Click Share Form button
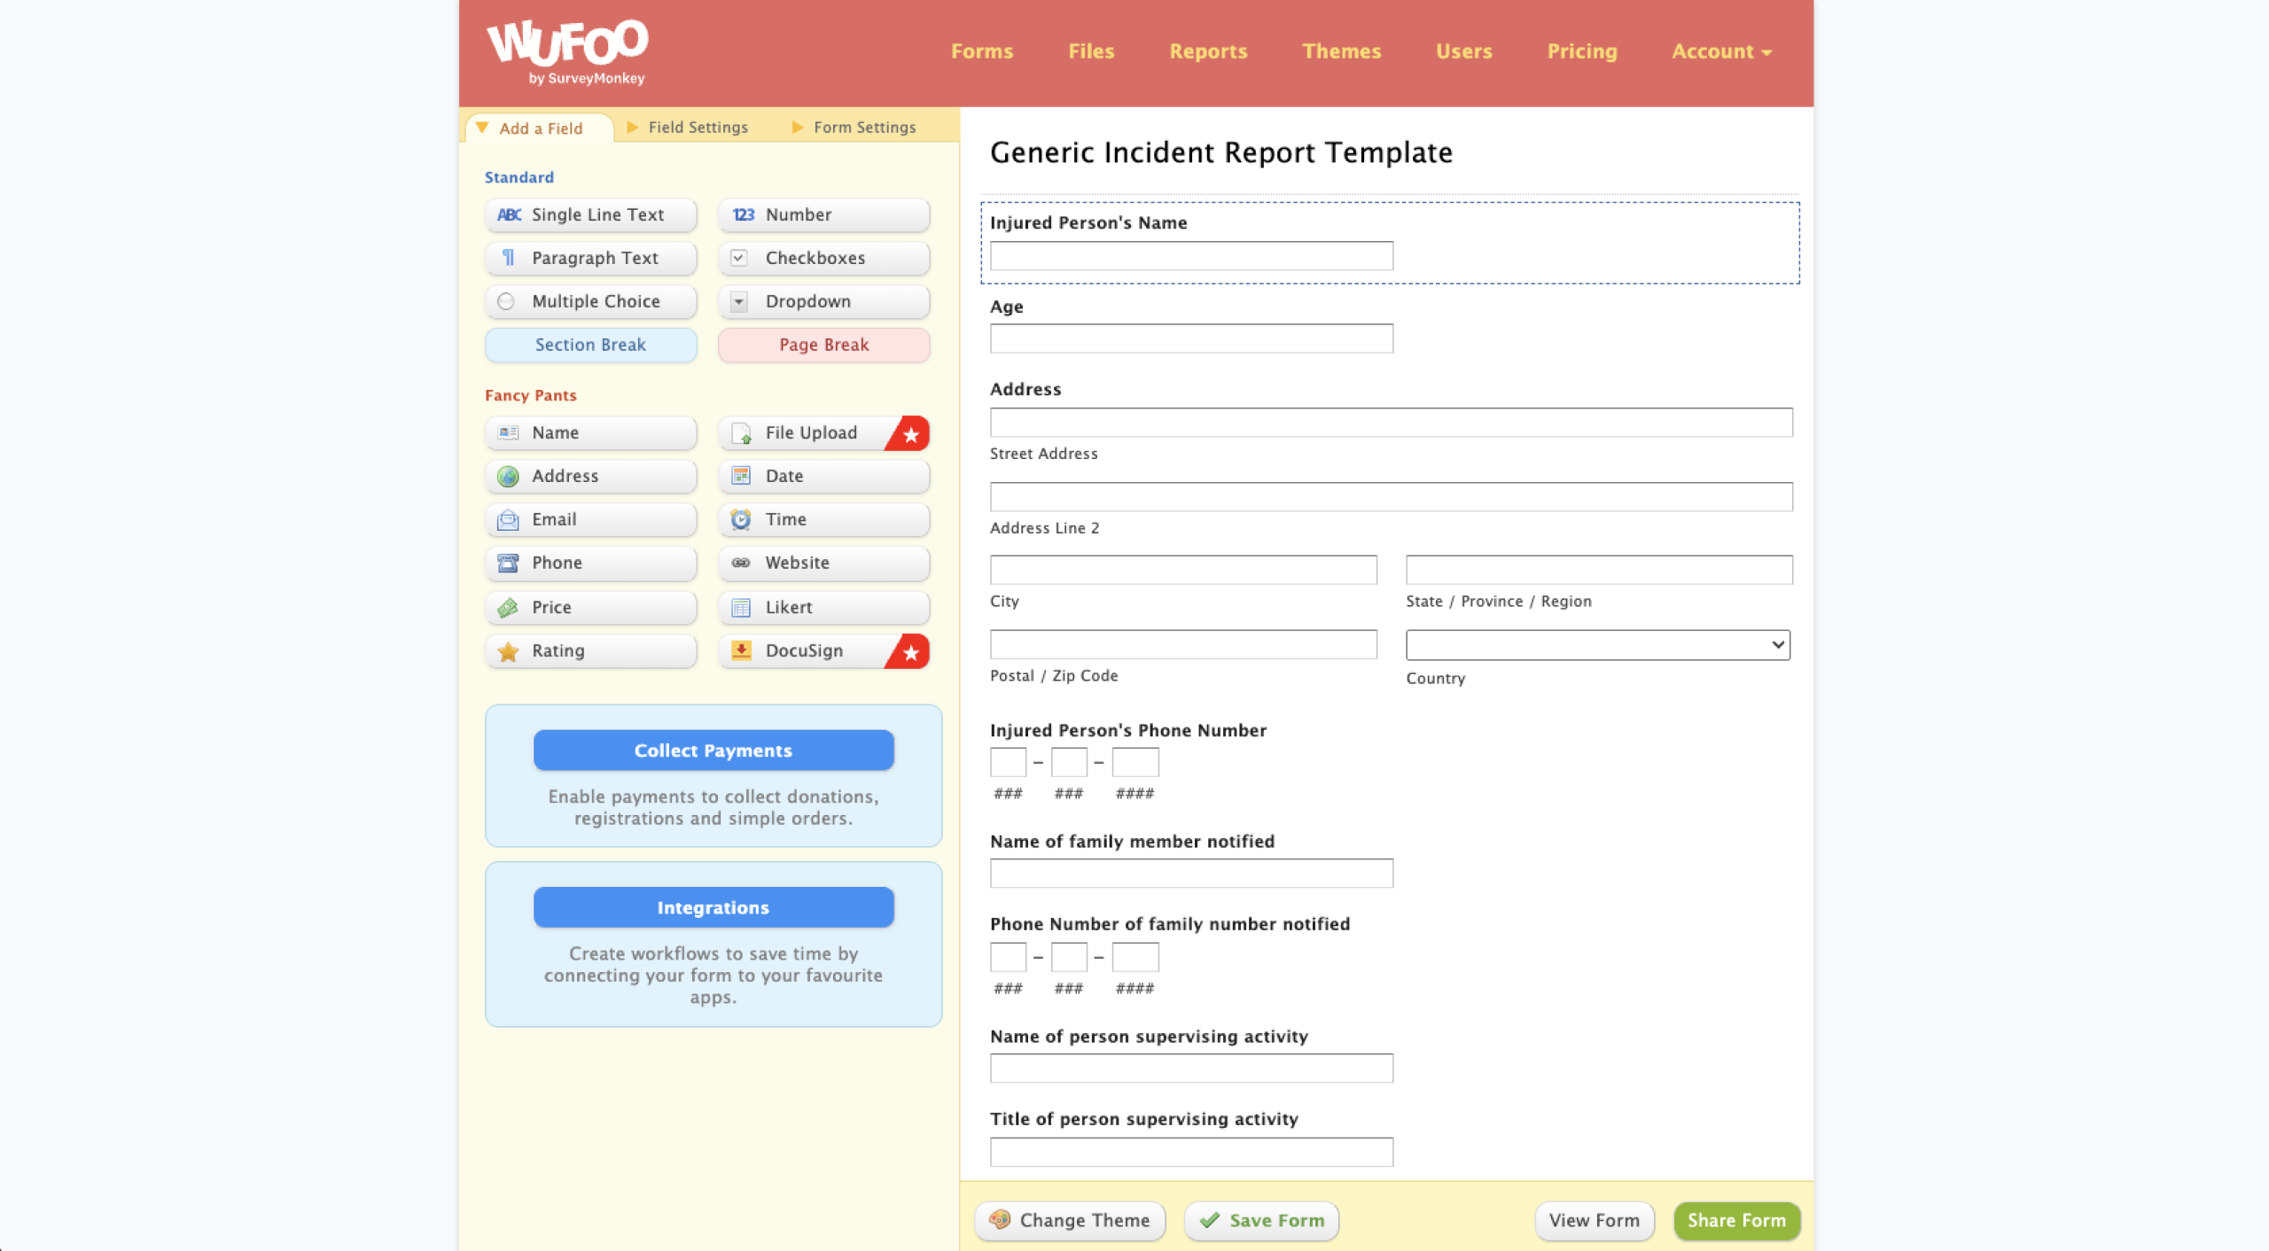2269x1251 pixels. click(1736, 1220)
